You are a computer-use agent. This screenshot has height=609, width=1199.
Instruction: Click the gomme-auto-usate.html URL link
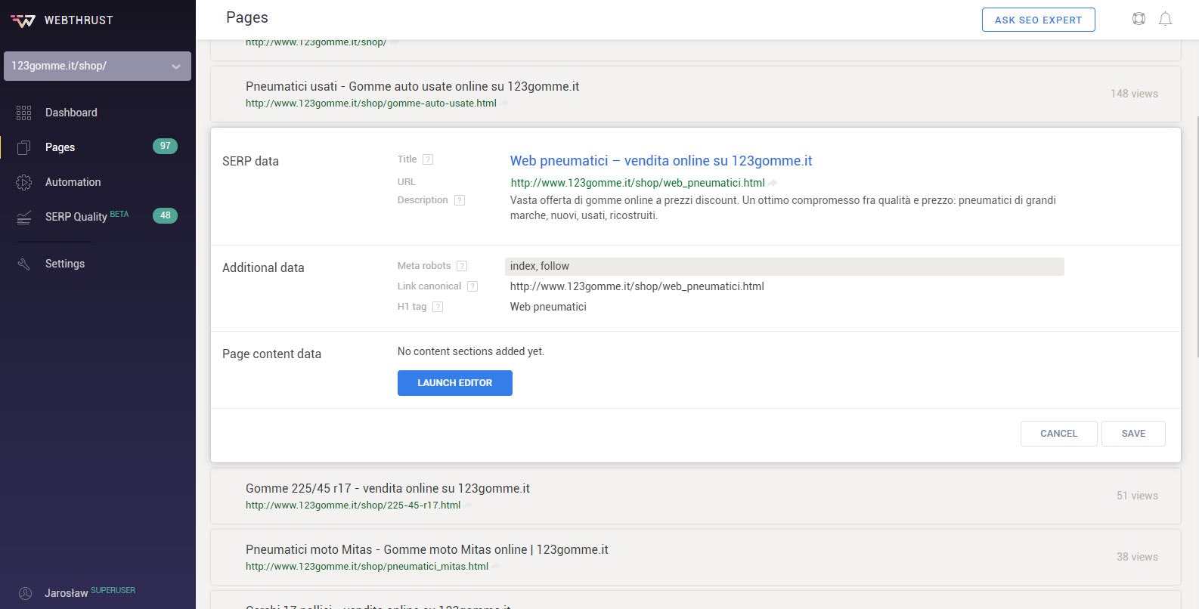371,104
